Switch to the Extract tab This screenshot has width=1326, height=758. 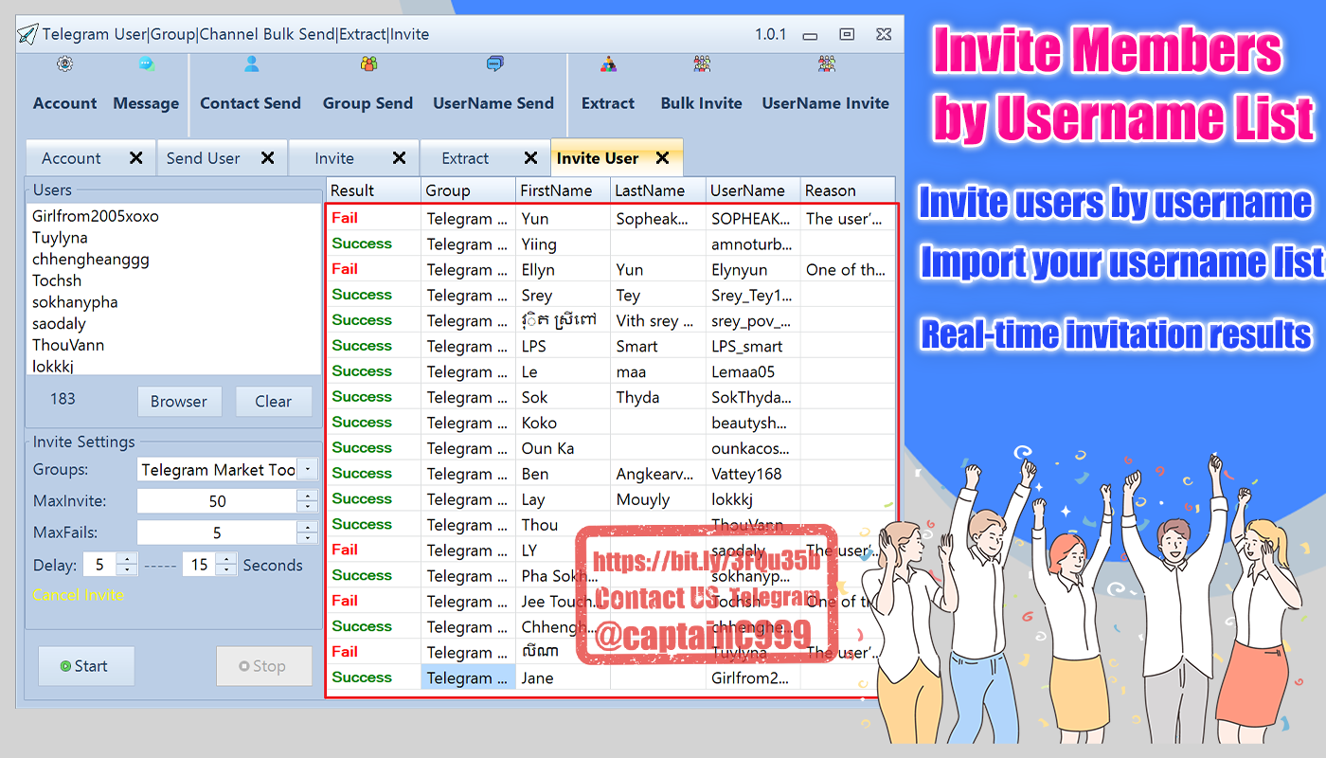[x=465, y=158]
